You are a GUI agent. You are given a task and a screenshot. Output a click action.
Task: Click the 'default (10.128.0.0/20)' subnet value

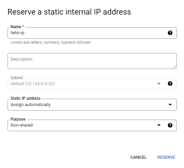[x=33, y=84]
